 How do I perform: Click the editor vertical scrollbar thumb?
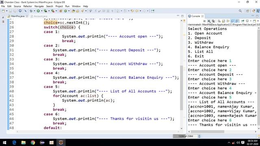click(x=182, y=88)
